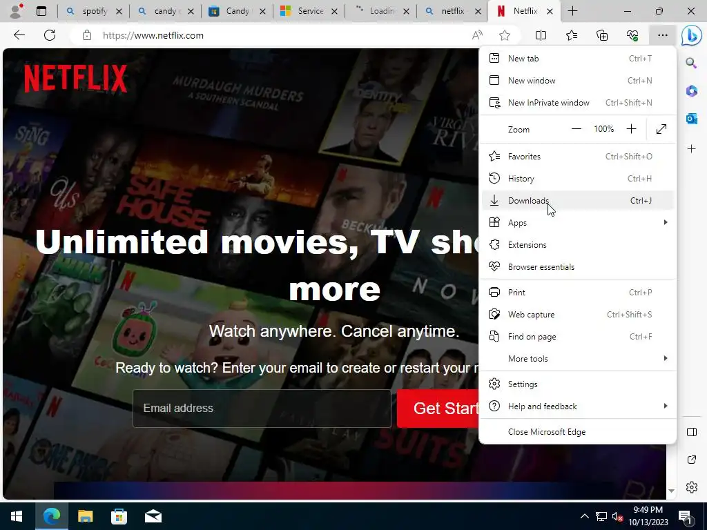Expand the Apps submenu
Screen dimensions: 707x530
point(578,223)
